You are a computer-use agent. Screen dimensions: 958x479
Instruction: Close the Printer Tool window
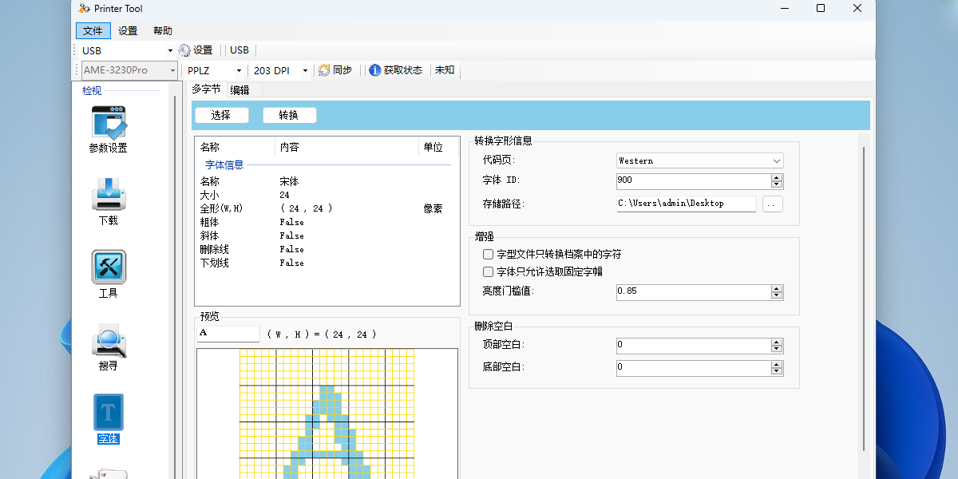[857, 9]
